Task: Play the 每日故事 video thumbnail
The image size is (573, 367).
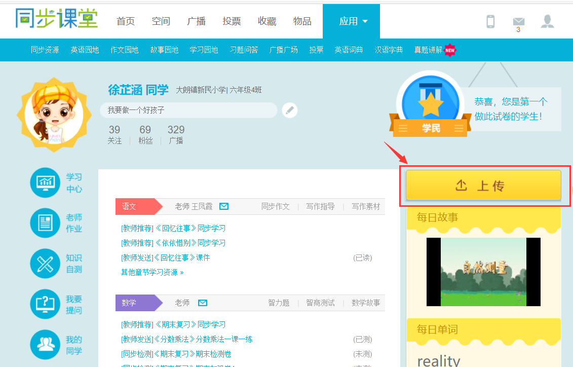Action: [x=483, y=272]
